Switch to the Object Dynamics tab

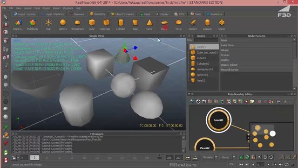122,14
